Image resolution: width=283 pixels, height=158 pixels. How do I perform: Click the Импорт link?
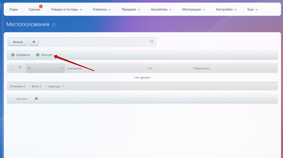pos(47,55)
